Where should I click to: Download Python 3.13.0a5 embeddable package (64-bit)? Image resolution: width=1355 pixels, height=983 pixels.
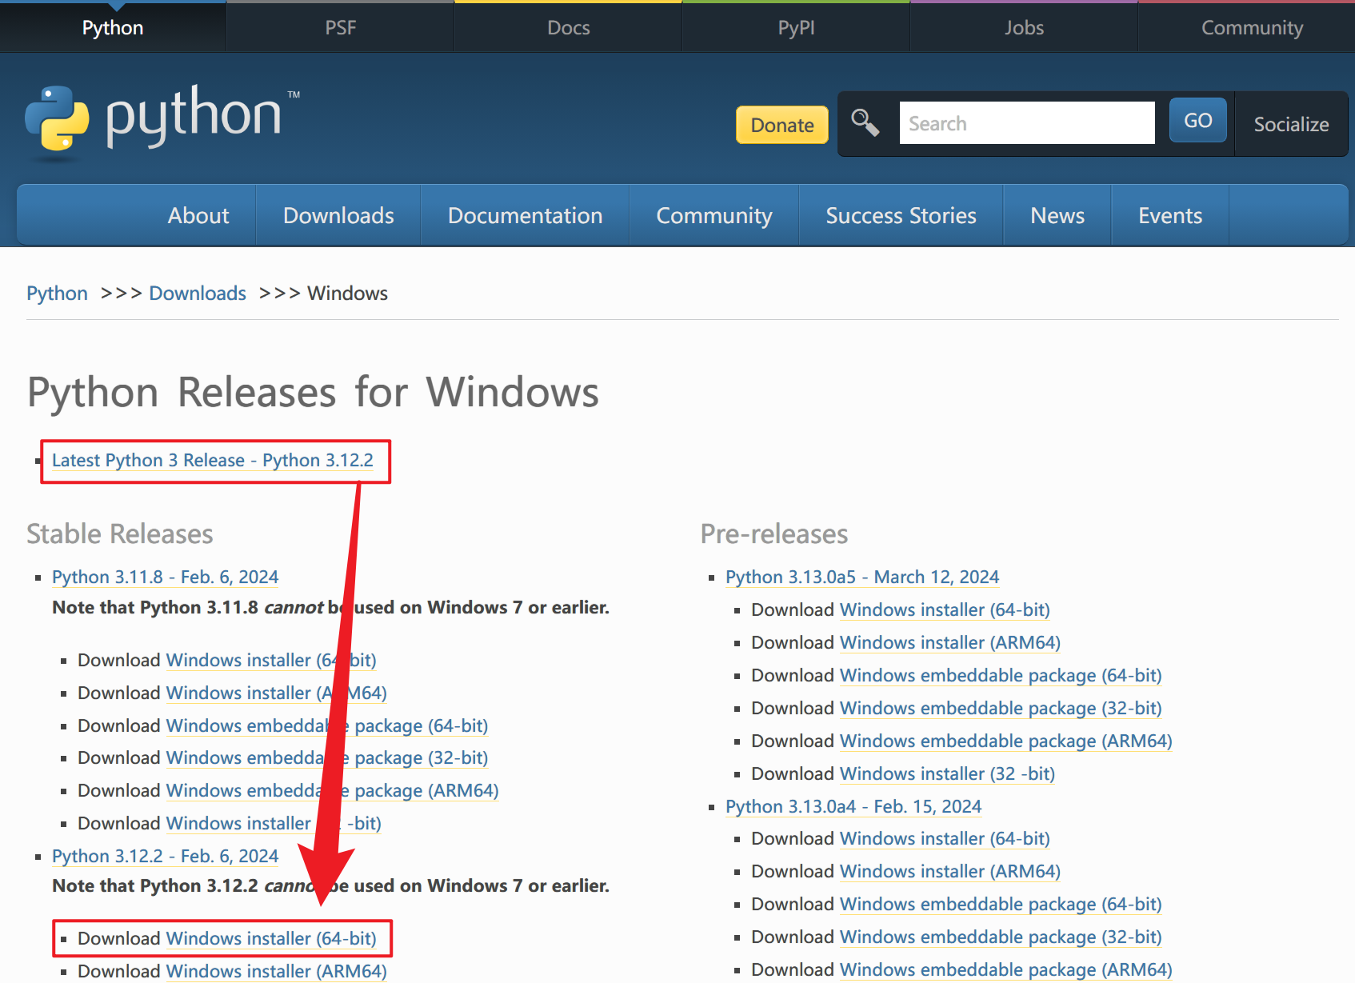point(1001,675)
